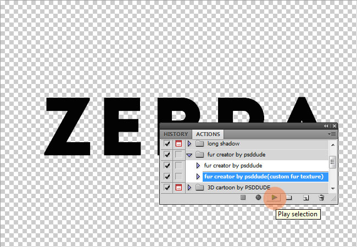
Task: Expand the long shadow action set
Action: coord(189,144)
